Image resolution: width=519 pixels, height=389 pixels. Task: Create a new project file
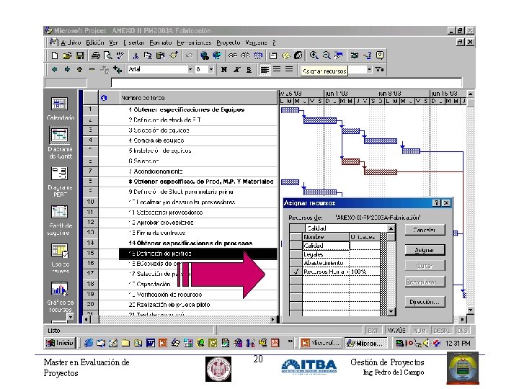point(55,55)
